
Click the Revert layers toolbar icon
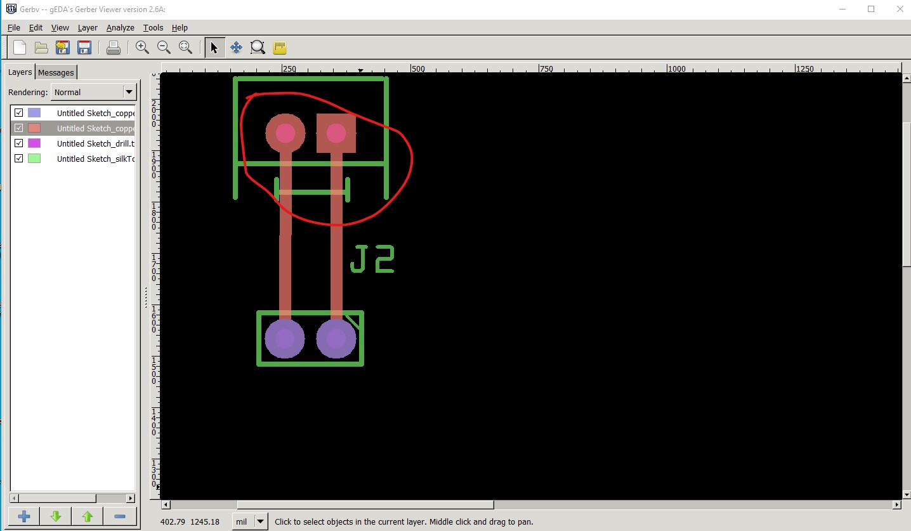click(62, 48)
